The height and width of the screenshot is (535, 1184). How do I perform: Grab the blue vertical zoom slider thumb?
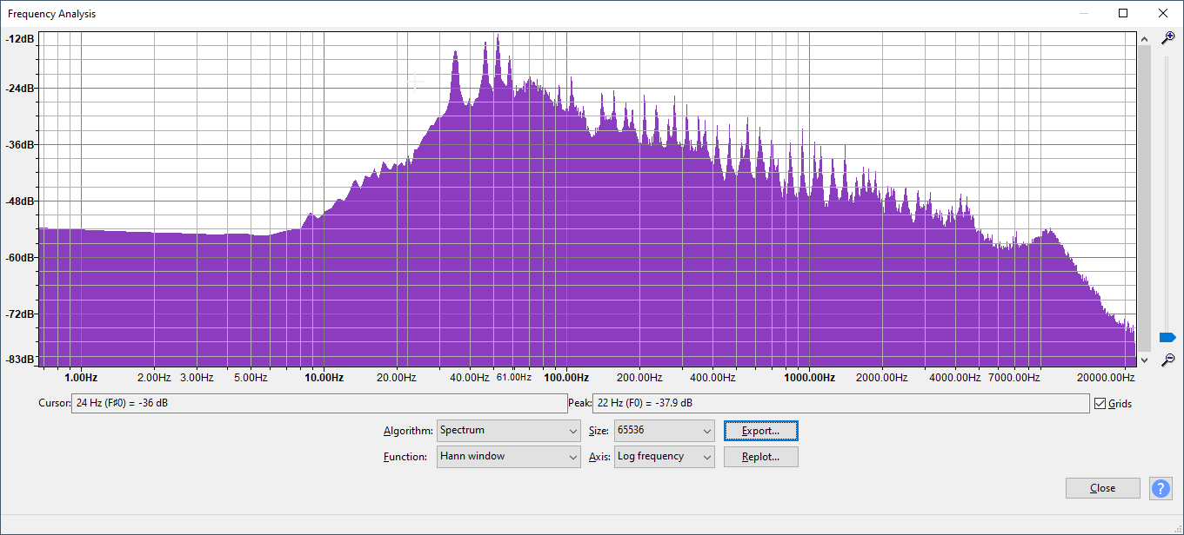point(1167,337)
